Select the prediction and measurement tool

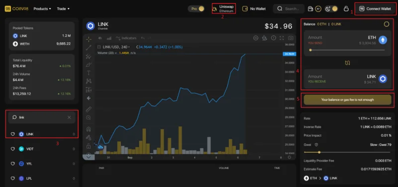[x=89, y=90]
